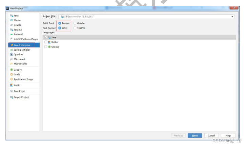Click the Java folder icon in Languages list
This screenshot has height=146, width=247.
(x=49, y=37)
